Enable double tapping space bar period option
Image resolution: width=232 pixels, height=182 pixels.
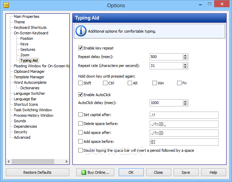pos(80,150)
